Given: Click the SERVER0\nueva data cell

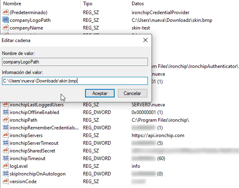Looking at the screenshot, I should tap(148, 105).
